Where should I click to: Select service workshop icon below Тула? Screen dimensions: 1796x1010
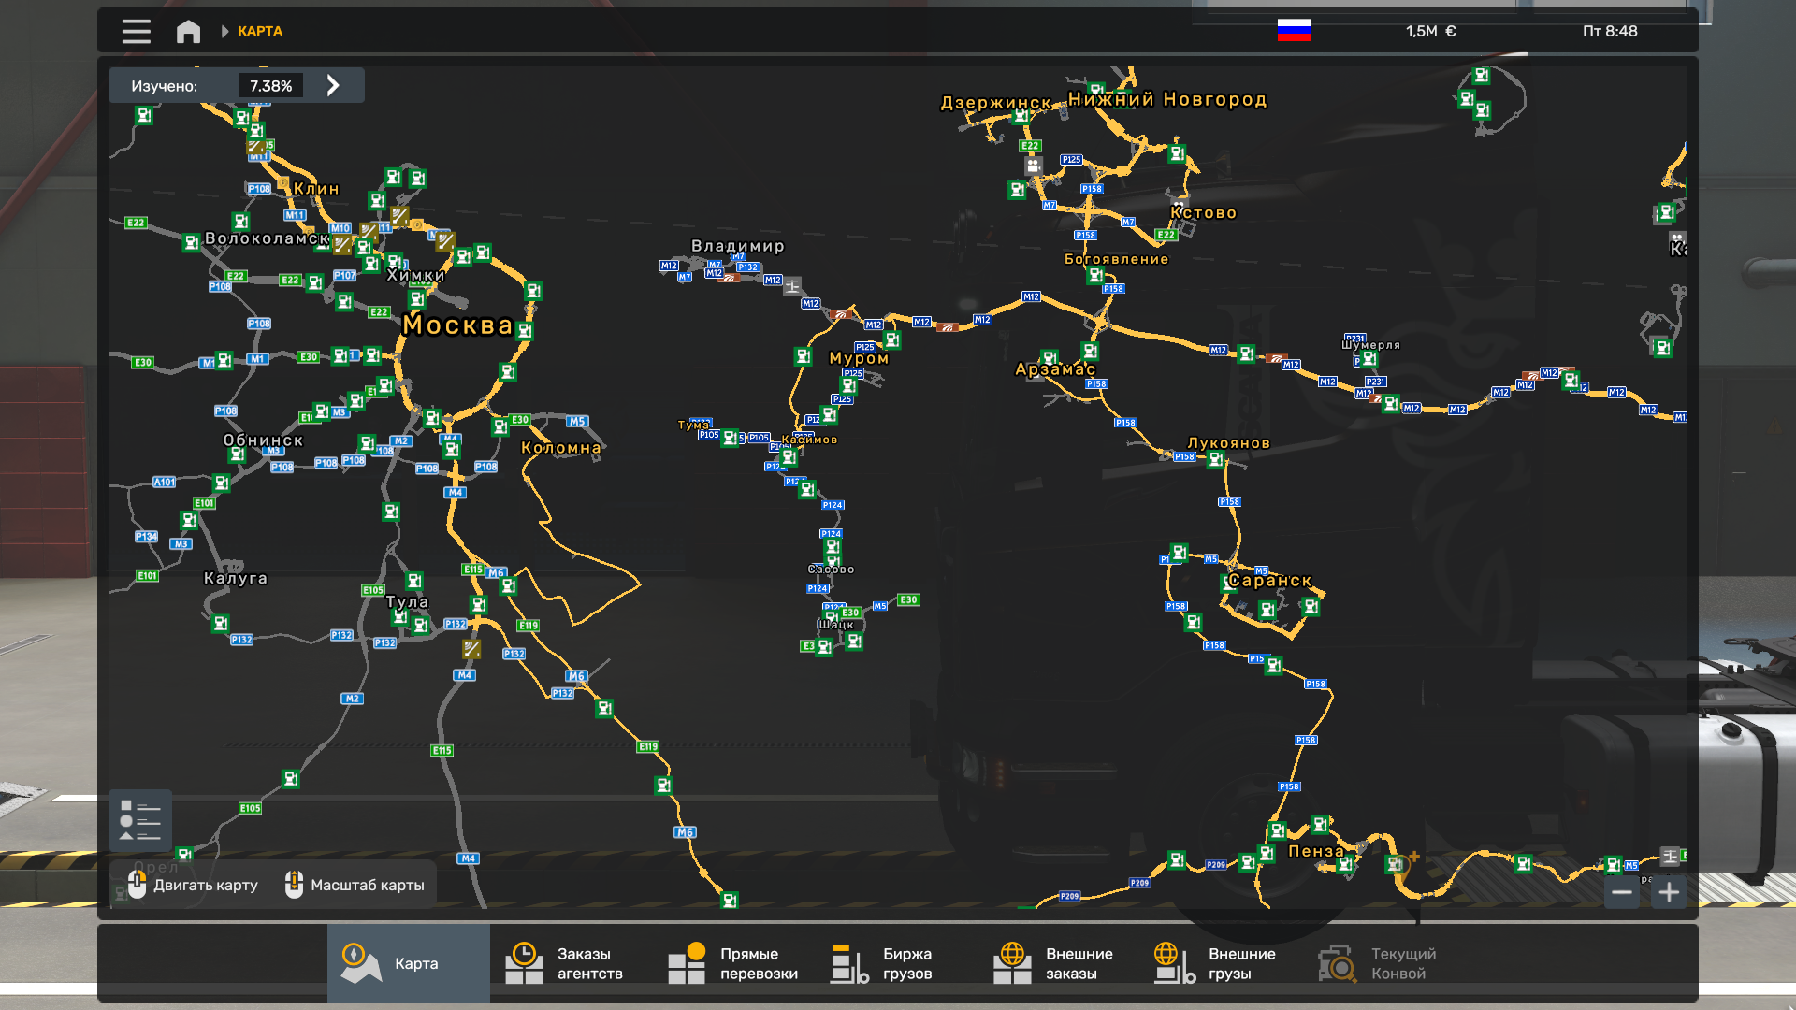click(471, 648)
